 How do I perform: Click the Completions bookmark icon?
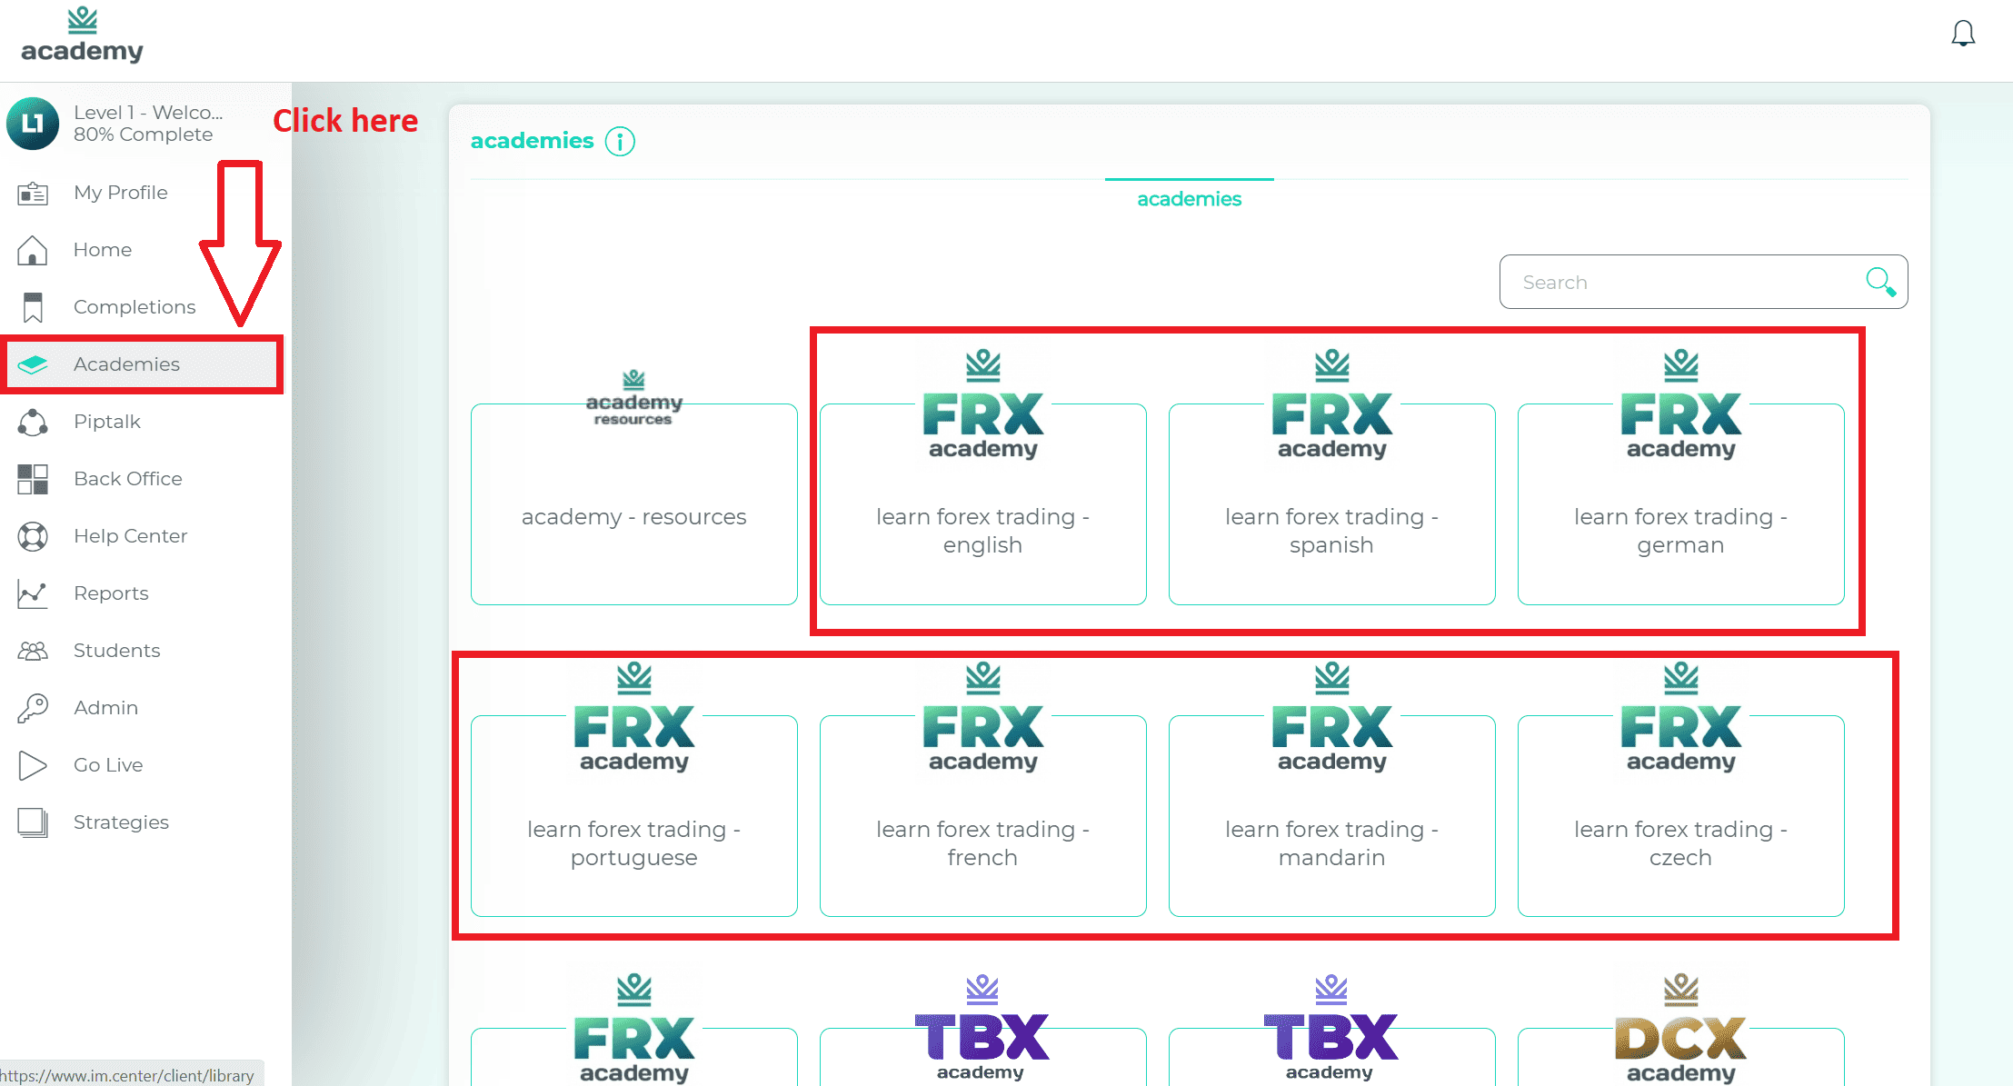point(33,307)
